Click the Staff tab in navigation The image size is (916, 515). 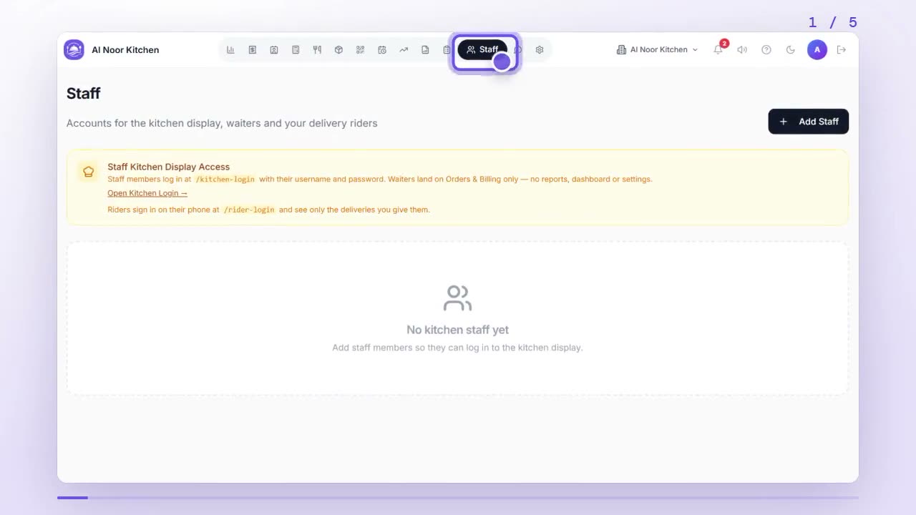click(x=482, y=50)
